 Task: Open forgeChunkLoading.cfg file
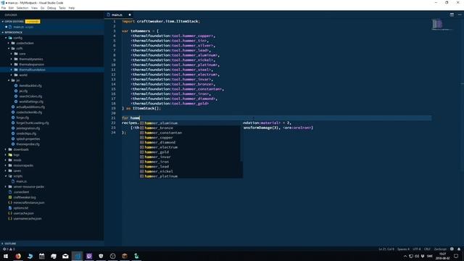point(33,123)
